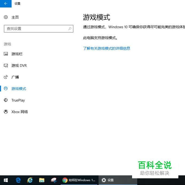185x185 pixels.
Task: Open the Windows Start button
Action: pyautogui.click(x=6, y=180)
